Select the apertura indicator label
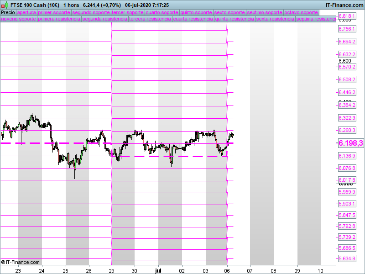The height and width of the screenshot is (274, 365). point(26,12)
